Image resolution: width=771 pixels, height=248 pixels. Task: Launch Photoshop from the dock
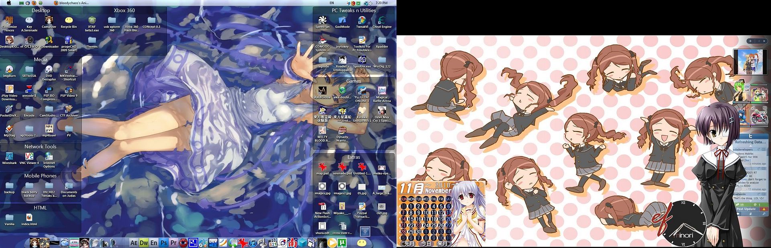tap(163, 242)
